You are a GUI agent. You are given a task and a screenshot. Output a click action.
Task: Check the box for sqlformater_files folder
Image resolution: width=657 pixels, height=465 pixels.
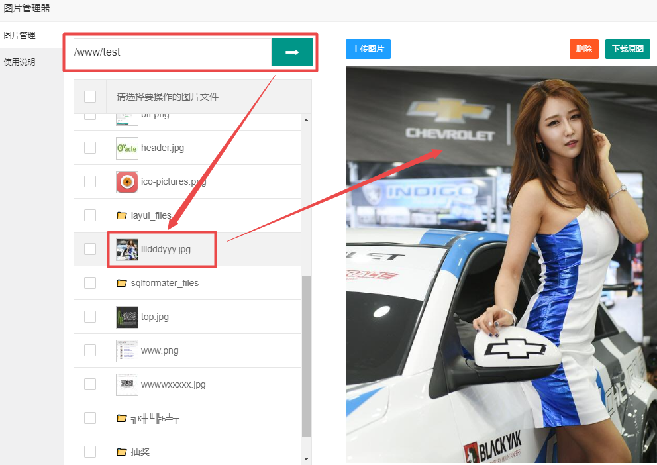(x=90, y=284)
